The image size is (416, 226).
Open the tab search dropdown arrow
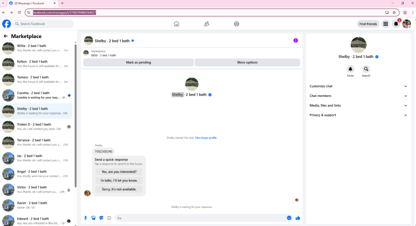pos(3,3)
